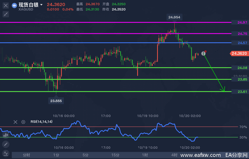Click the red 24.3620 current price tag
The height and width of the screenshot is (159, 249).
pyautogui.click(x=239, y=54)
